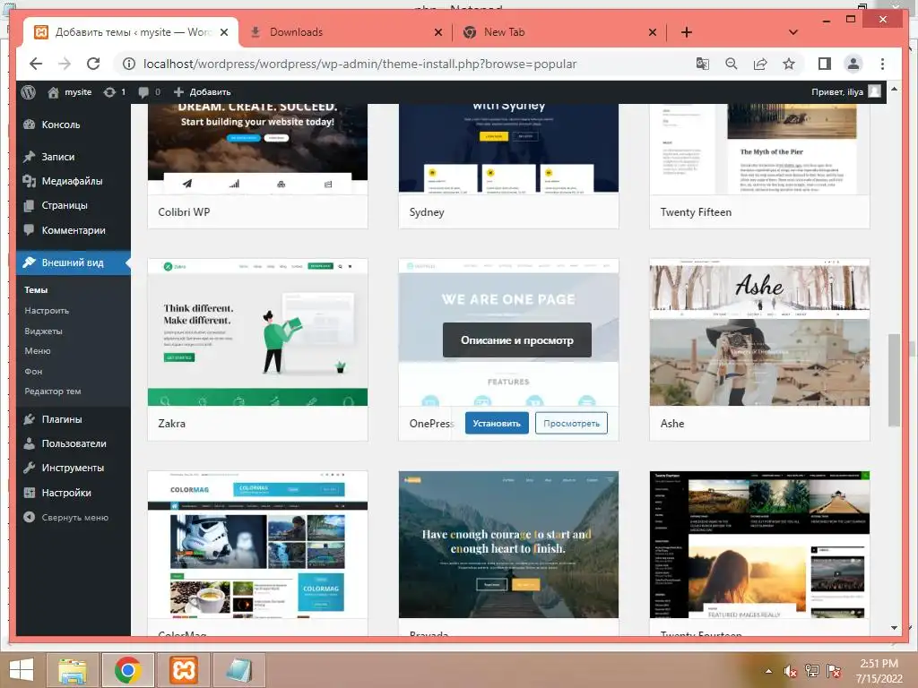This screenshot has width=918, height=688.
Task: Reload the page with refresh icon
Action: coord(93,64)
